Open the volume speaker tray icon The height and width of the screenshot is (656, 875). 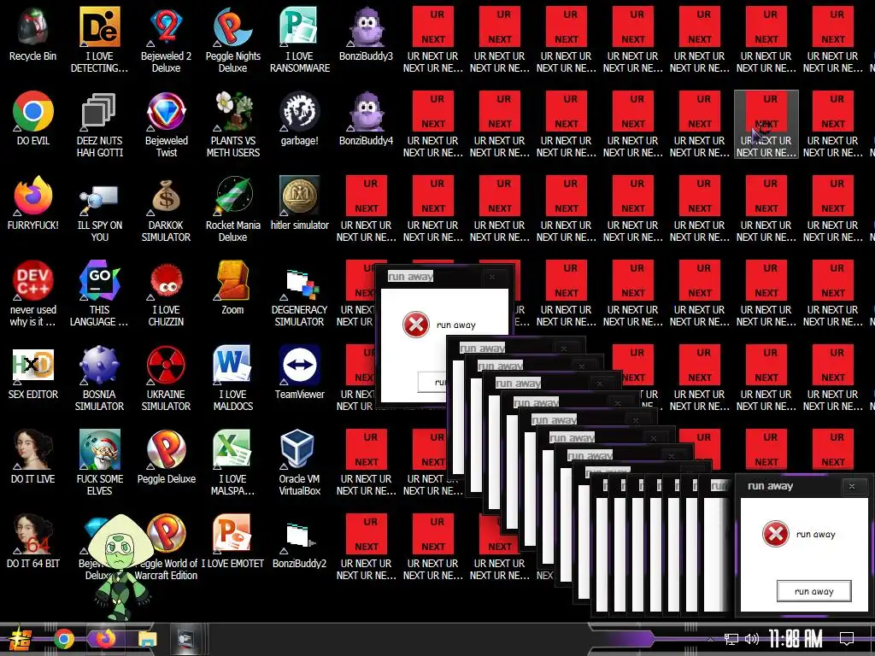(x=752, y=639)
